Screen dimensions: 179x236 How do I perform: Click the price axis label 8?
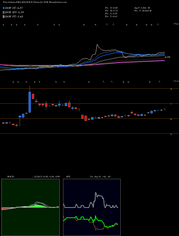(171, 89)
